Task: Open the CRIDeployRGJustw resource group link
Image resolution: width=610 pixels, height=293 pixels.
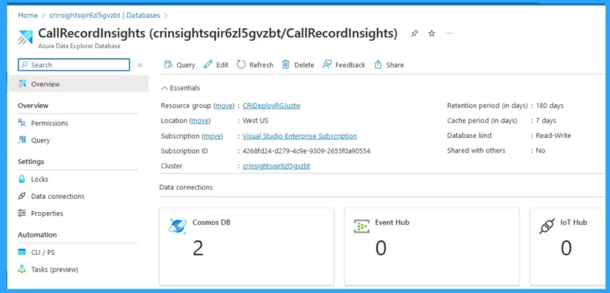Action: (272, 105)
